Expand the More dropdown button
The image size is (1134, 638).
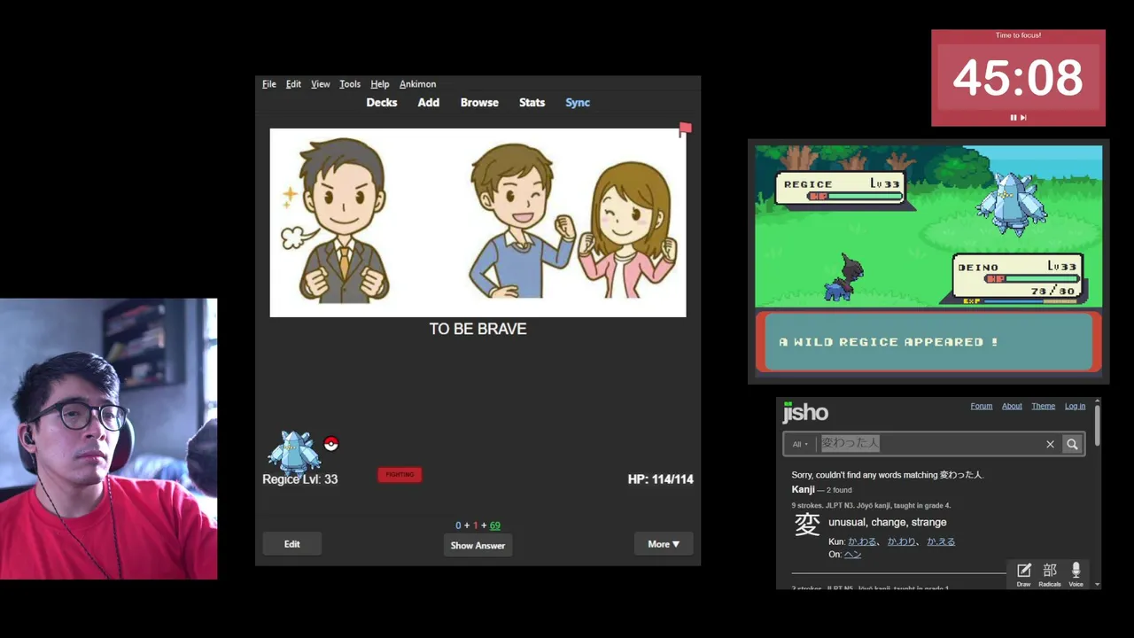coord(664,544)
